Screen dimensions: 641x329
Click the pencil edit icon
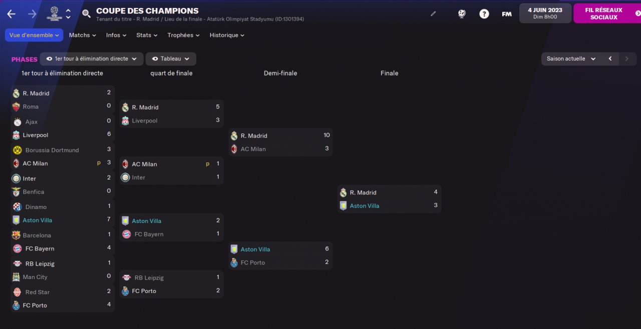433,14
